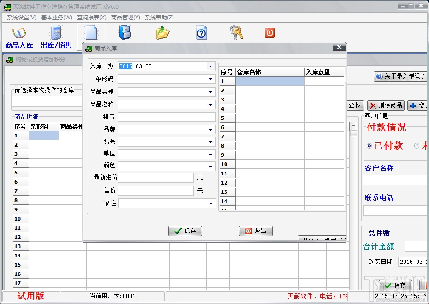
Task: Expand the 条形码 dropdown
Action: pyautogui.click(x=210, y=79)
